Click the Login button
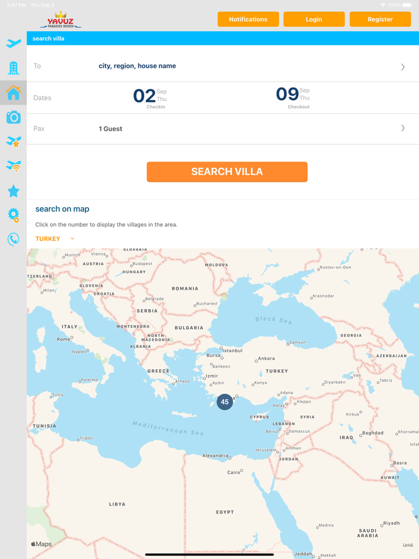Image resolution: width=419 pixels, height=559 pixels. tap(314, 19)
